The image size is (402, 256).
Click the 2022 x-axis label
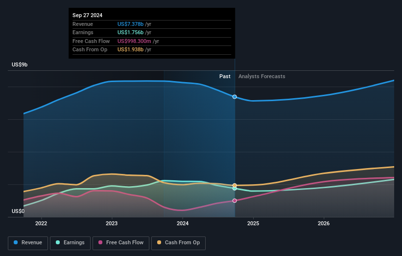click(41, 223)
